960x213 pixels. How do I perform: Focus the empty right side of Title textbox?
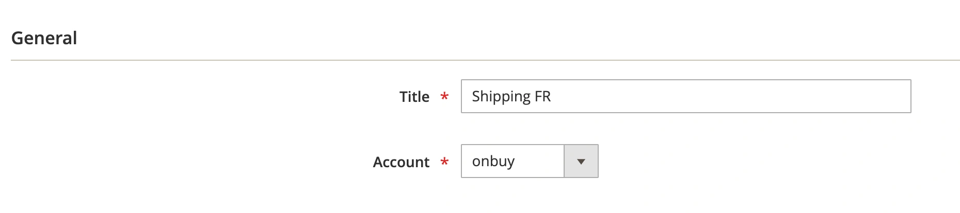[x=826, y=96]
